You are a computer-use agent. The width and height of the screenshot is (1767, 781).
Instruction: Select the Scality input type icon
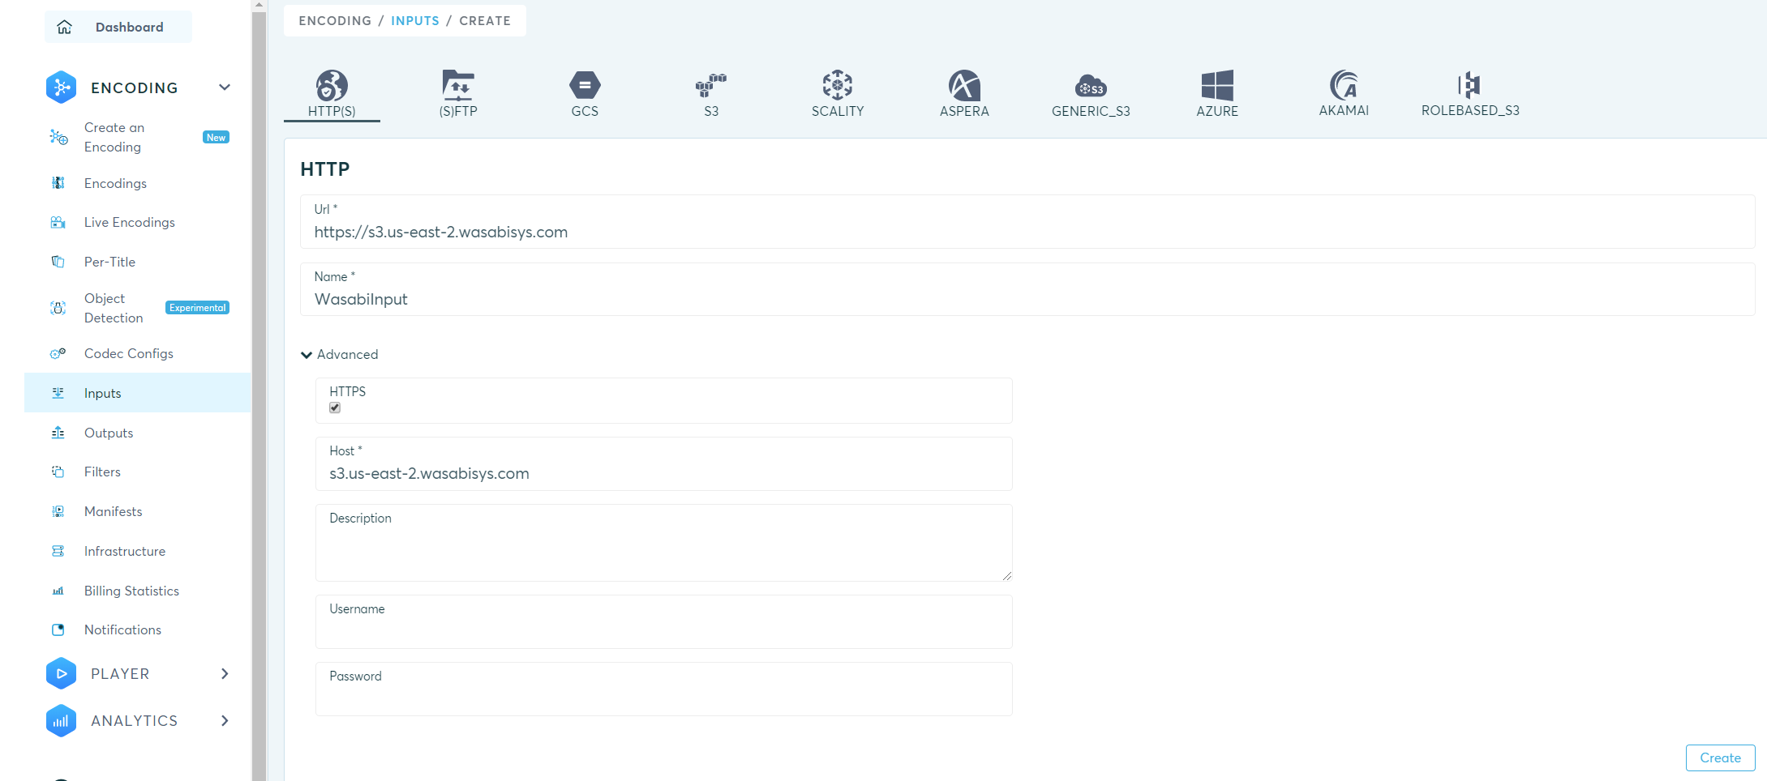[838, 85]
